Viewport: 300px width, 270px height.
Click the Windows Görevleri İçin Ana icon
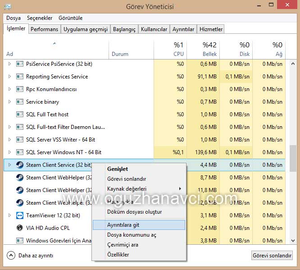(20, 240)
